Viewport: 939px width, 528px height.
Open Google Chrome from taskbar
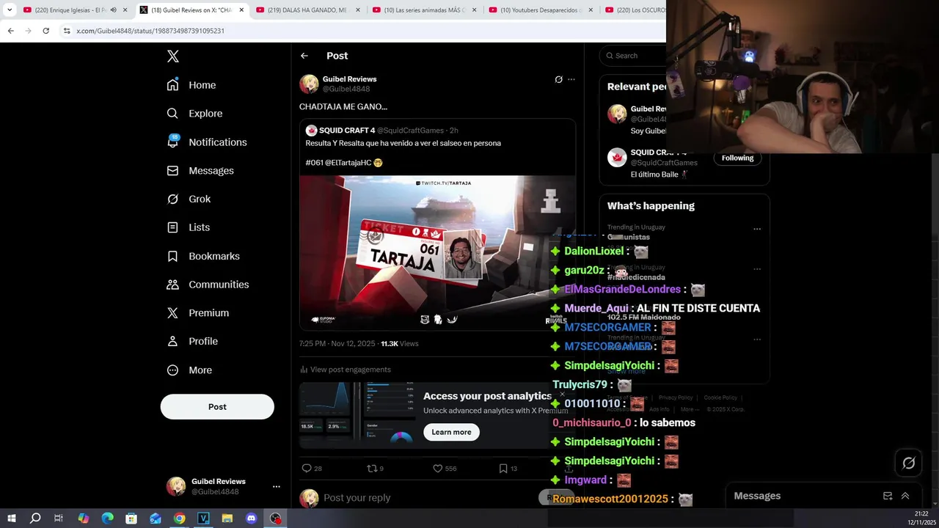click(179, 518)
